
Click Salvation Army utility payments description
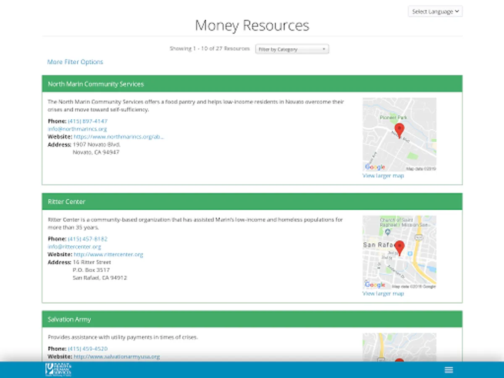point(123,337)
